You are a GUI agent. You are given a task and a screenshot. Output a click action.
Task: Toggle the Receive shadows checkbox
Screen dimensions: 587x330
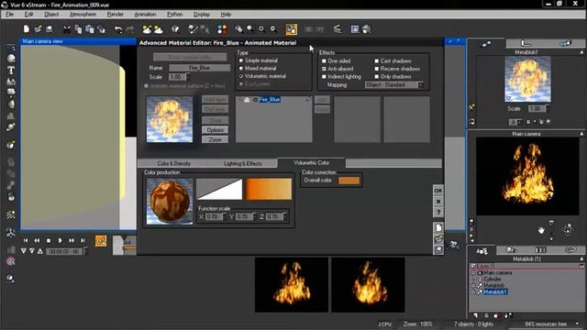click(377, 69)
